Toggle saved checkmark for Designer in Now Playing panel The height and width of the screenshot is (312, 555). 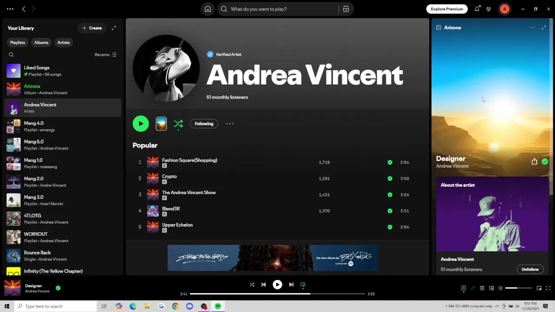tap(545, 162)
